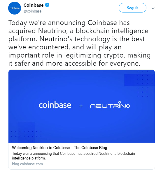The image size is (163, 174).
Task: Open the Coinbase profile avatar
Action: (15, 8)
